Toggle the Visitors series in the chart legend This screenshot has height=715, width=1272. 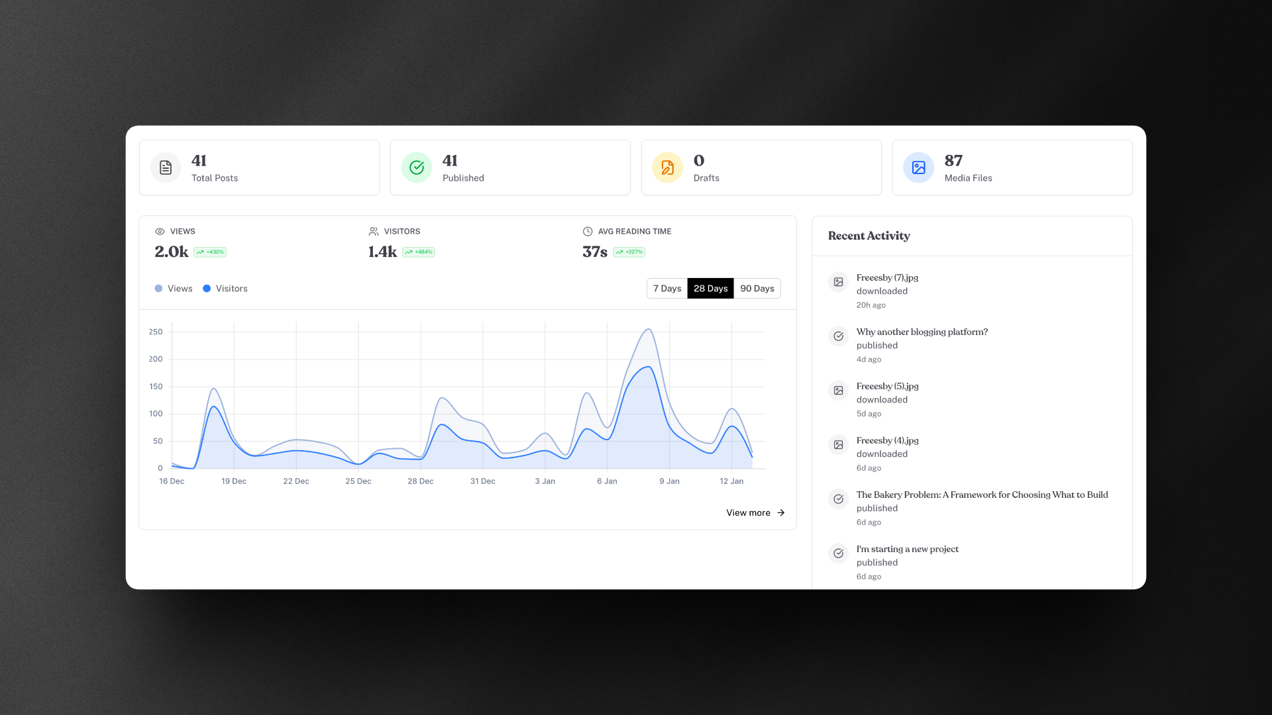pyautogui.click(x=225, y=288)
